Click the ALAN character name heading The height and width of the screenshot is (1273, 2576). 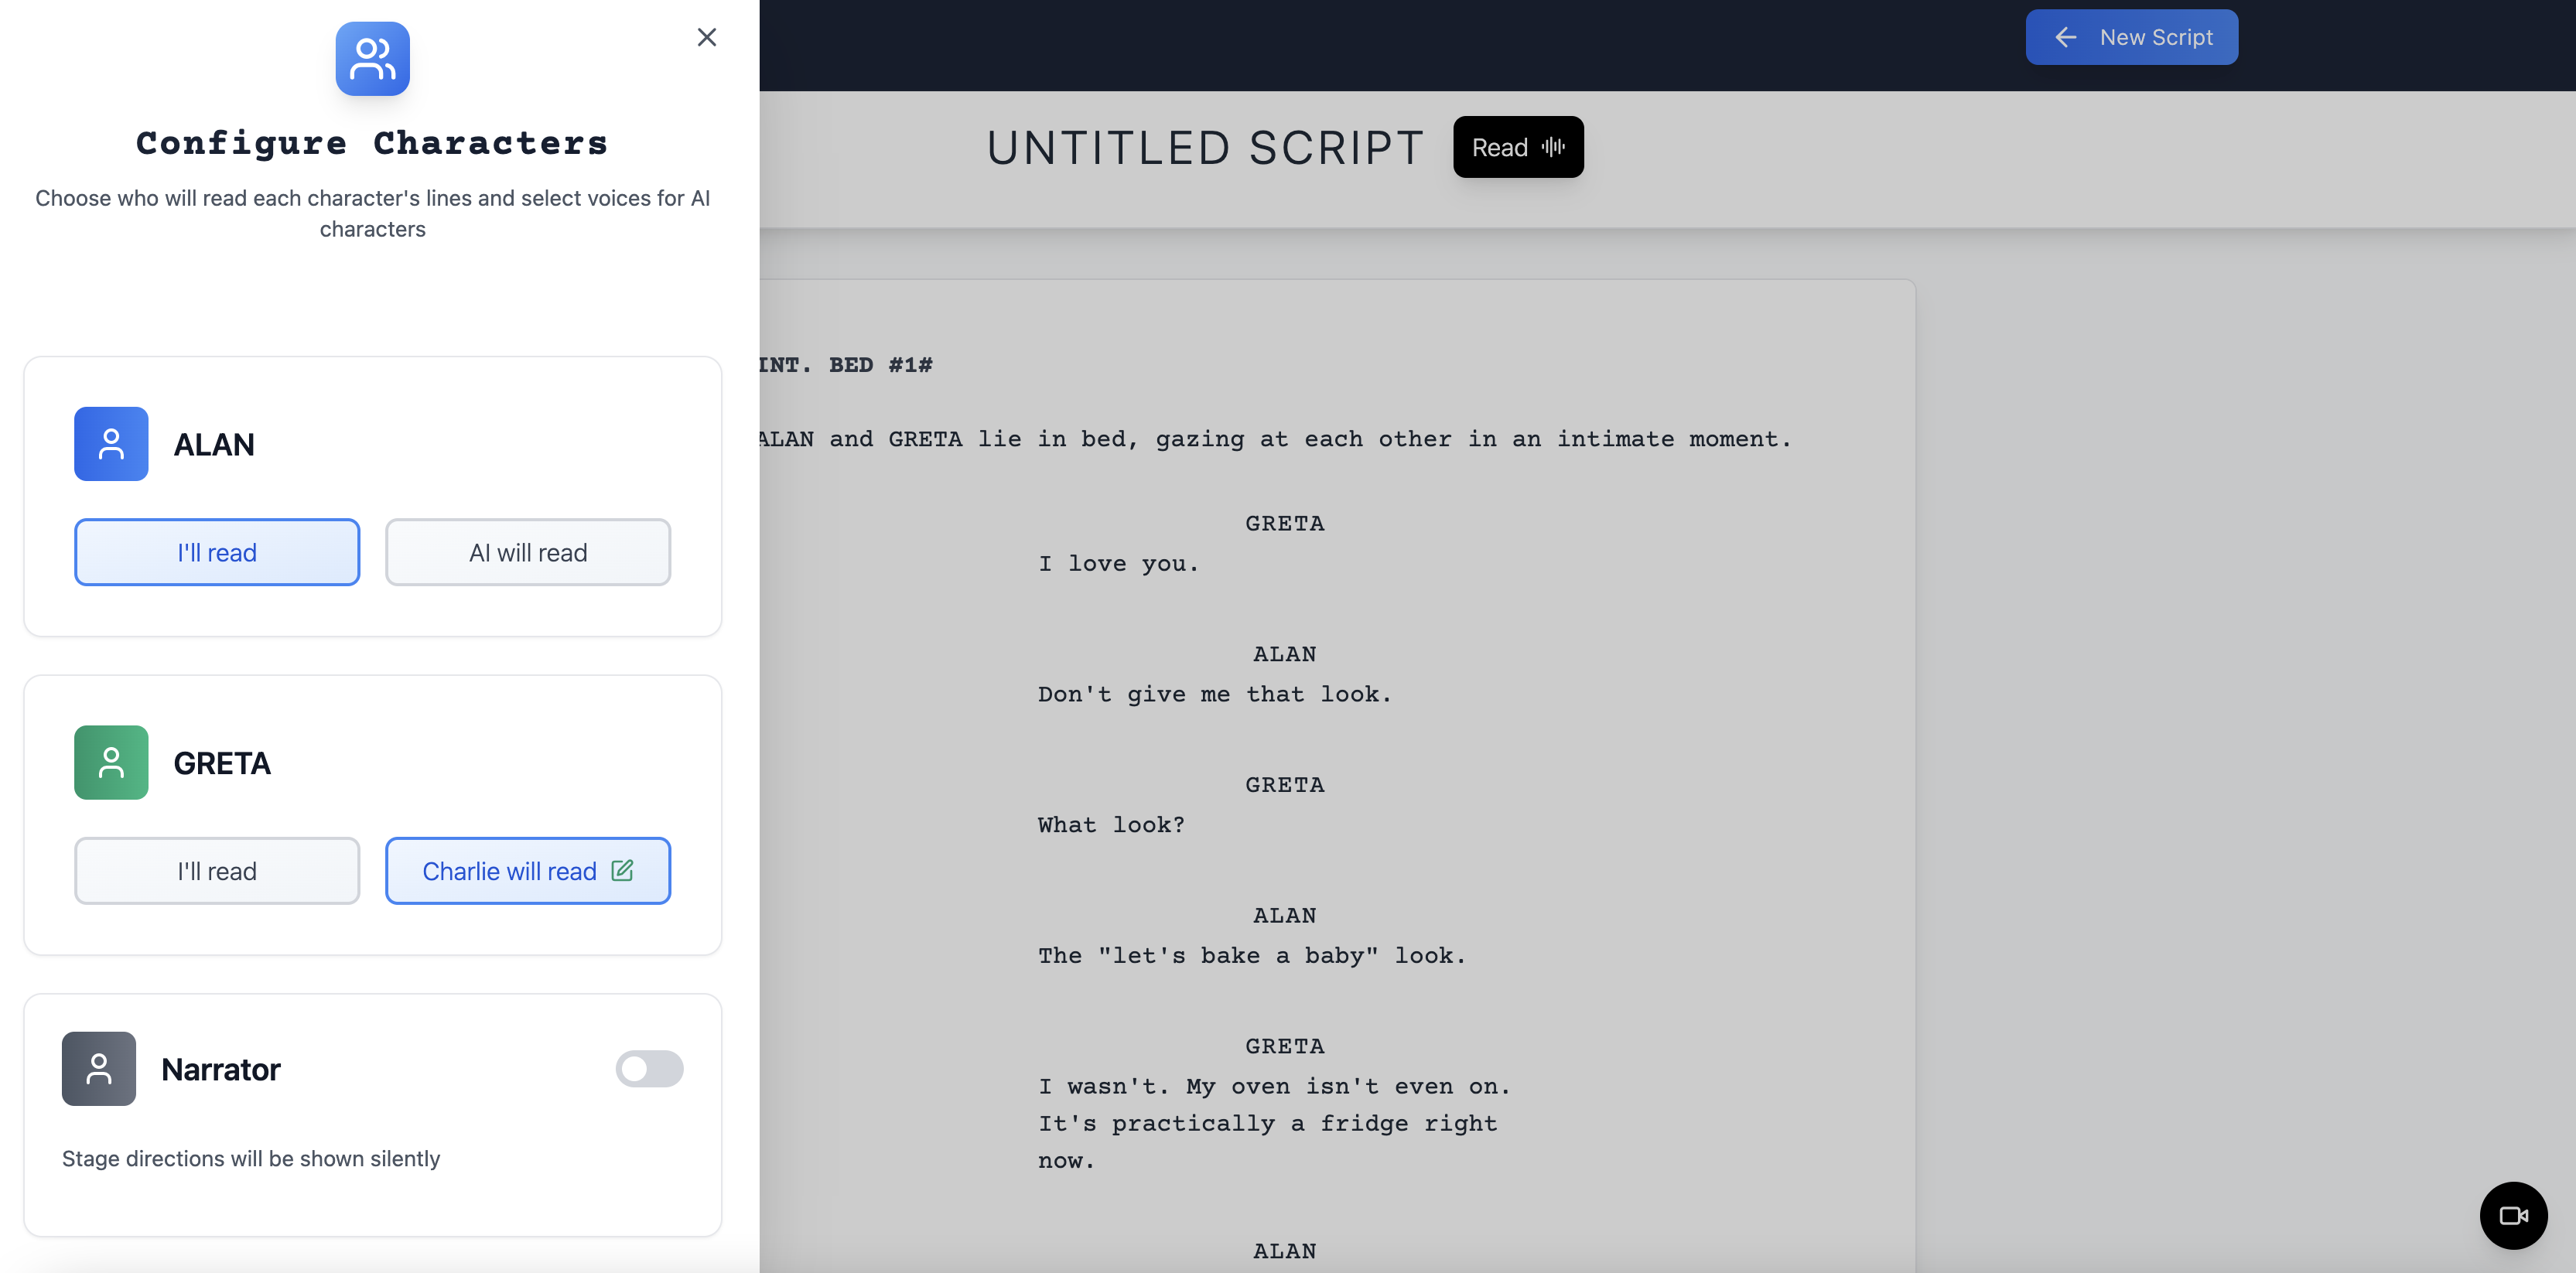tap(214, 444)
